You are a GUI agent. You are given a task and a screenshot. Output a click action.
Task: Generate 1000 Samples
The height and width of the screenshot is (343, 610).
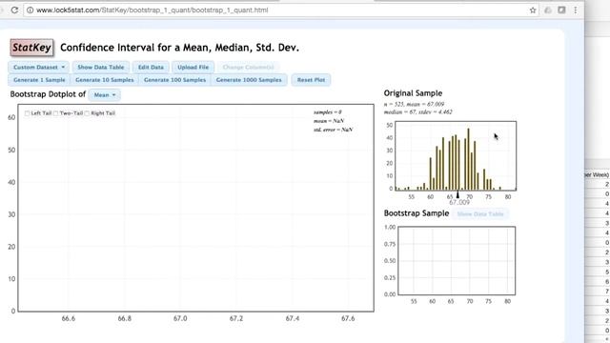(x=249, y=80)
